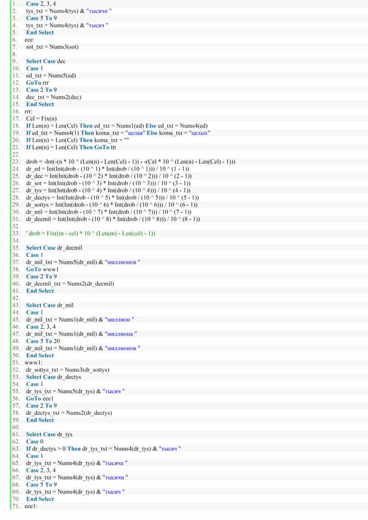Click the line setting koma_txt = ""
This screenshot has width=368, height=520.
[78, 140]
